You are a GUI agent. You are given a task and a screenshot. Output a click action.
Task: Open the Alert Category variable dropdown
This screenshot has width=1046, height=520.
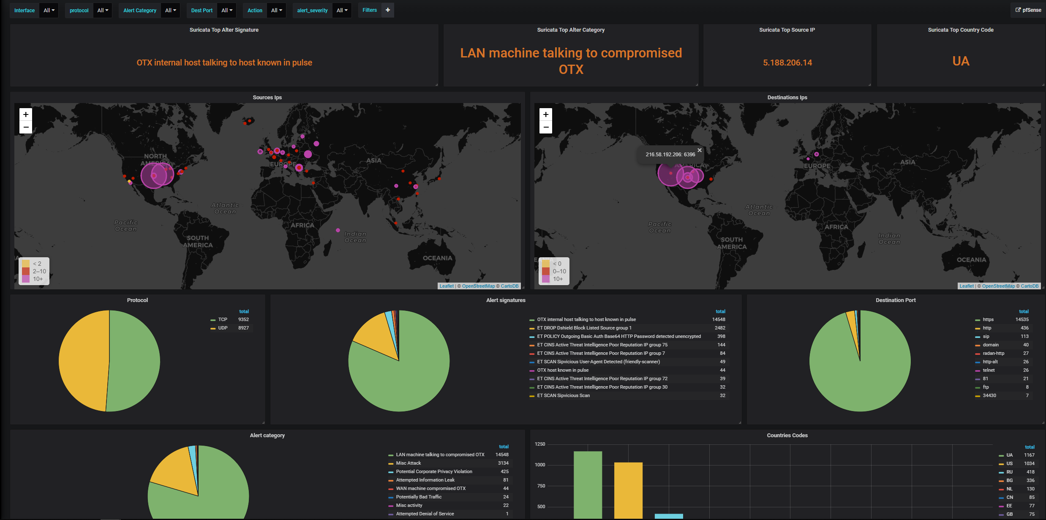[170, 10]
